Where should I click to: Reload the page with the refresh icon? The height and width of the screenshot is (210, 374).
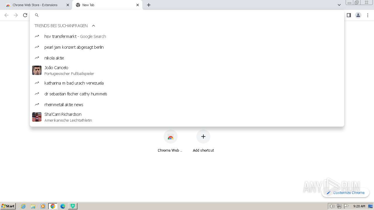tap(25, 15)
